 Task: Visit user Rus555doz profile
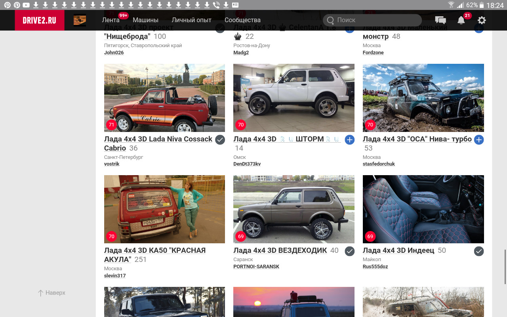375,267
